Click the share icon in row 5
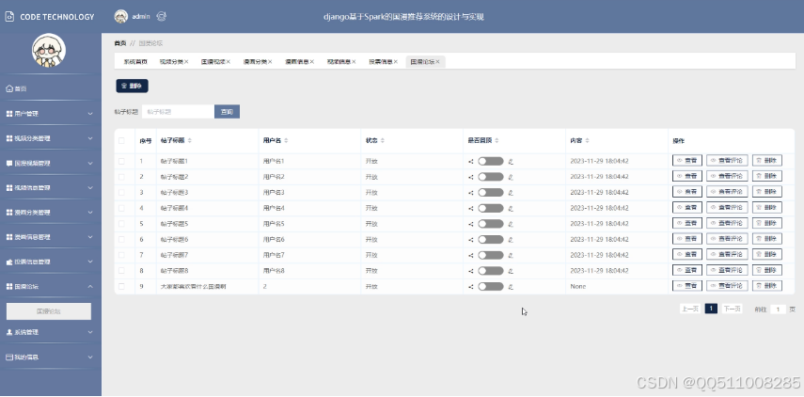This screenshot has width=804, height=397. (471, 224)
